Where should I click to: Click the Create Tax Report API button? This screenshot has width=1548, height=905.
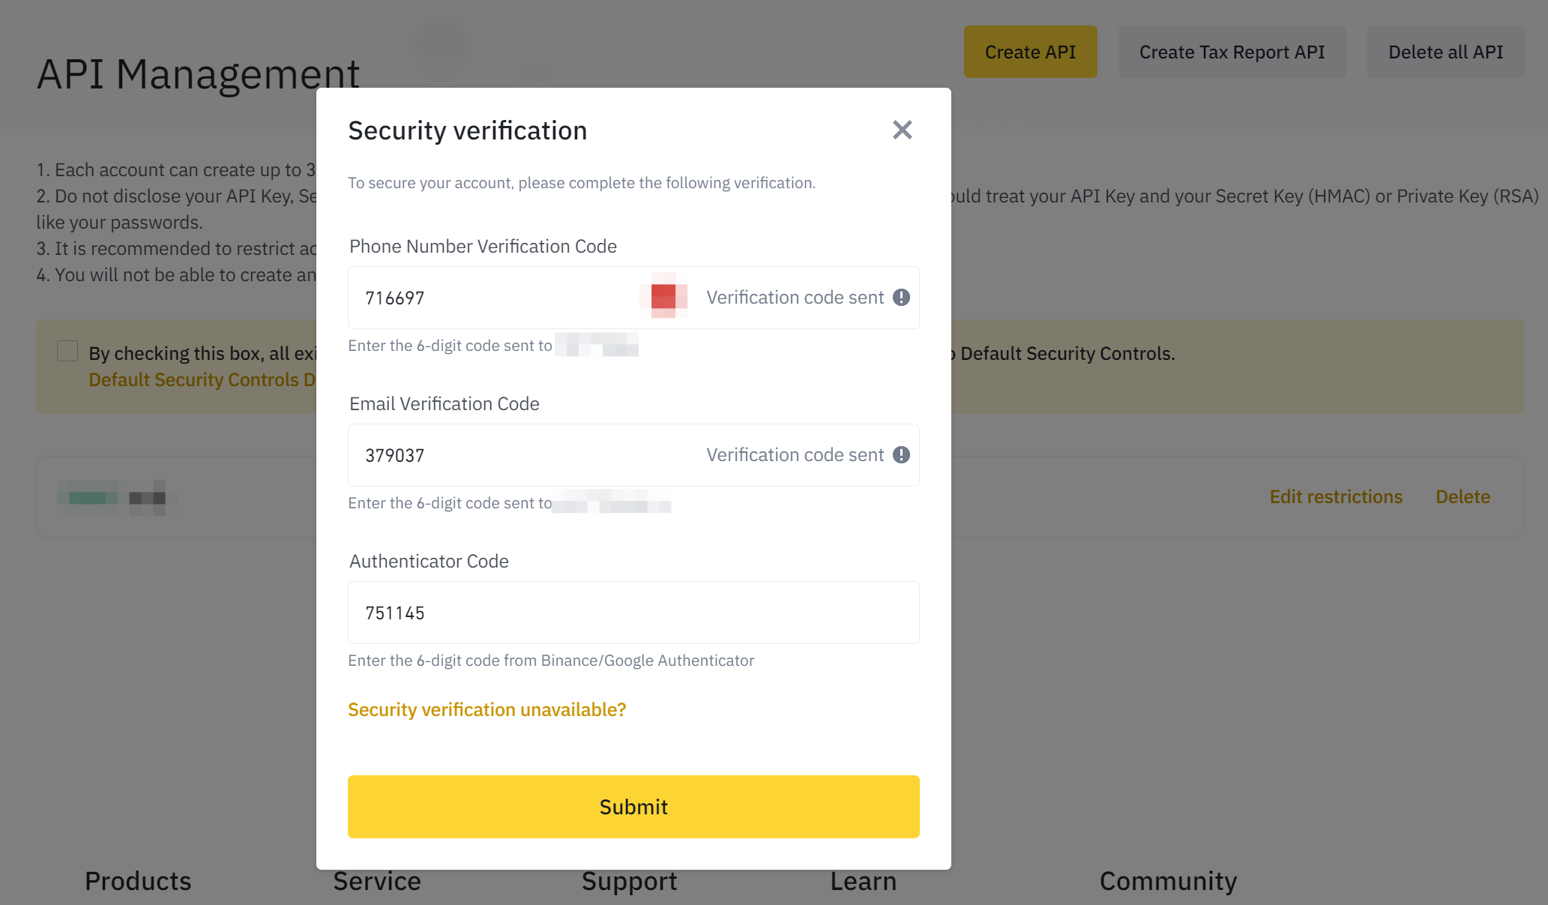(x=1232, y=51)
